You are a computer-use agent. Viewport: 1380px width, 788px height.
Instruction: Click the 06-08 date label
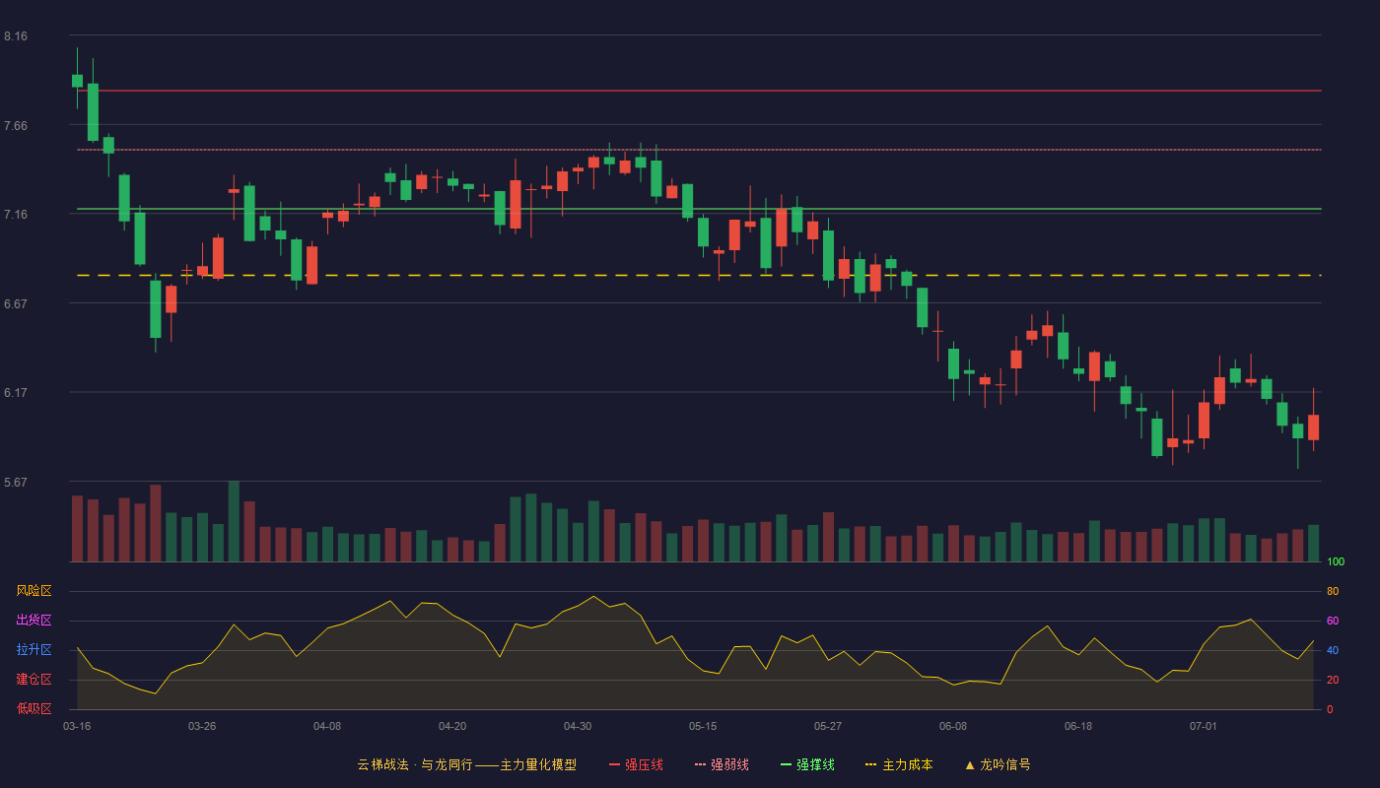click(x=953, y=726)
